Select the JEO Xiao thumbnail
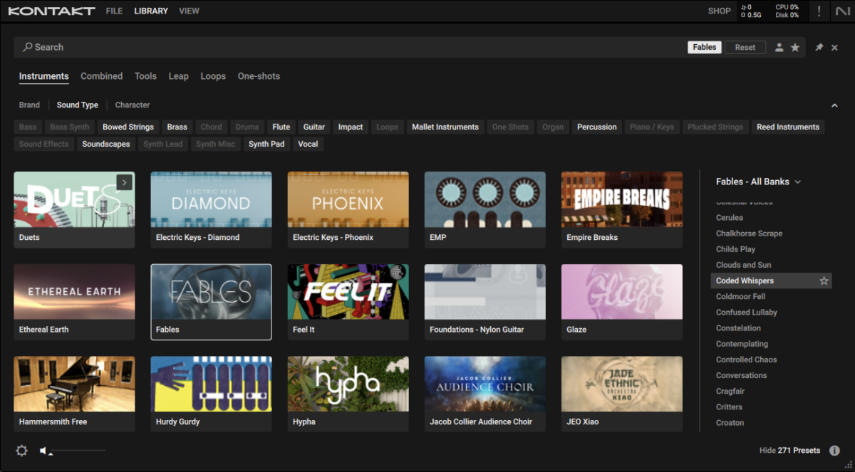This screenshot has width=855, height=472. (x=621, y=384)
